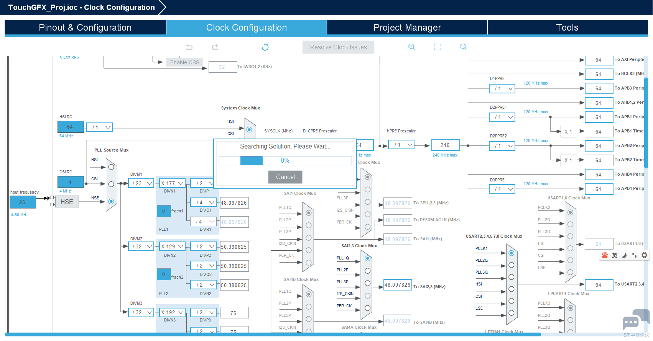Click the TouchGFX_Proj.ioc breadcrumb title

coord(82,7)
